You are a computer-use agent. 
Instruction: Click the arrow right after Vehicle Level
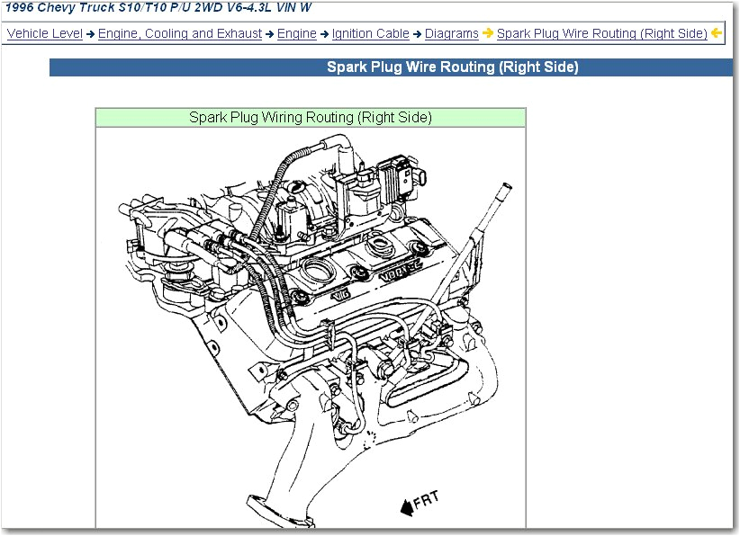(x=91, y=34)
